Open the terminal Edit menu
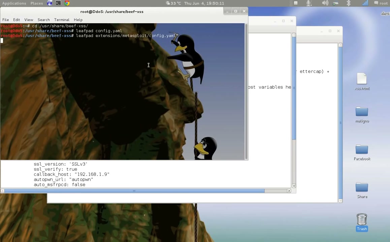The height and width of the screenshot is (242, 390). coord(17,19)
